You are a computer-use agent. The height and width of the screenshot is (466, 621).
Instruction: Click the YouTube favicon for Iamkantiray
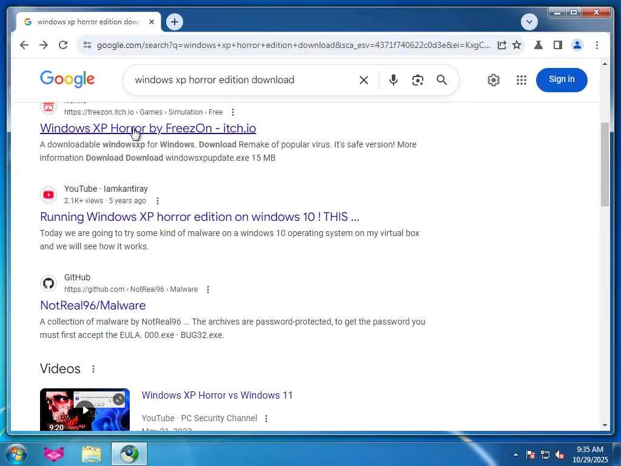tap(49, 195)
